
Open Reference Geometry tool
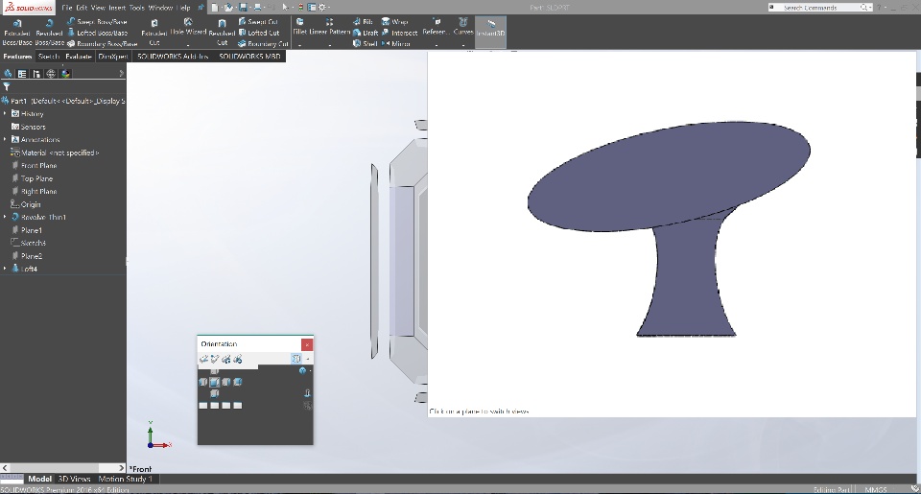click(x=436, y=27)
